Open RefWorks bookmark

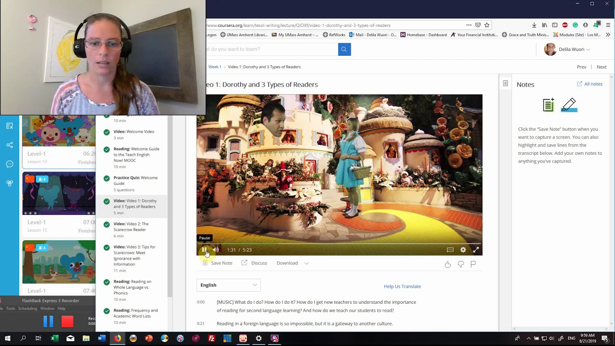tap(334, 35)
